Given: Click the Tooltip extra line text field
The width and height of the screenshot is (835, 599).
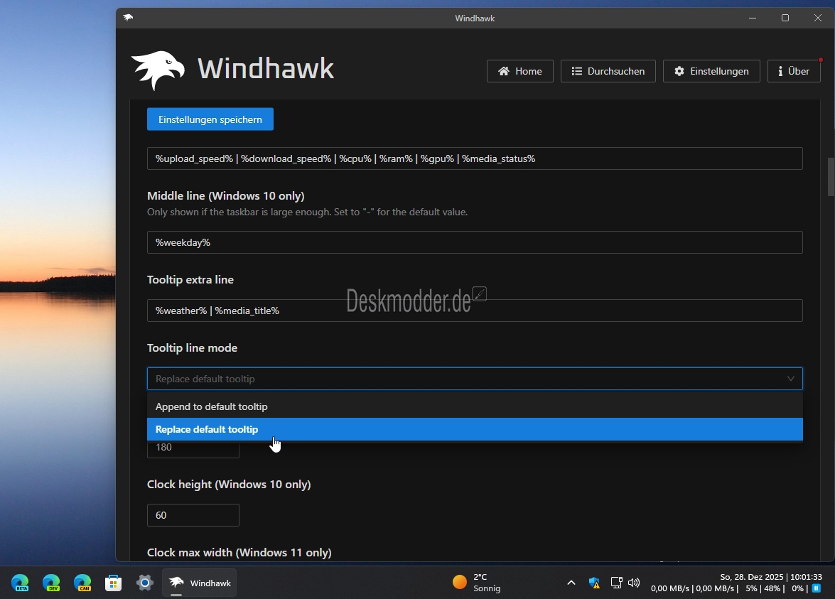Looking at the screenshot, I should pos(475,311).
